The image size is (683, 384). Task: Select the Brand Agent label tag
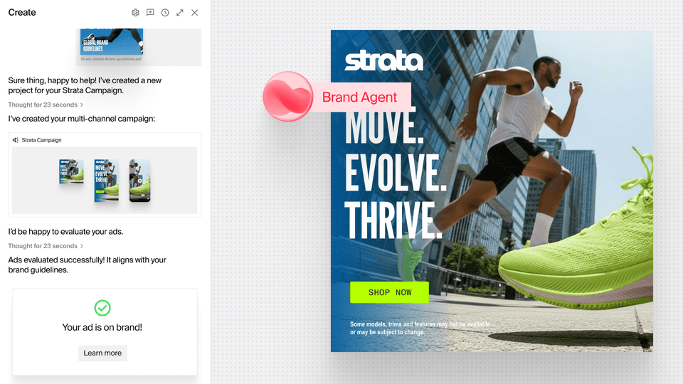(360, 97)
